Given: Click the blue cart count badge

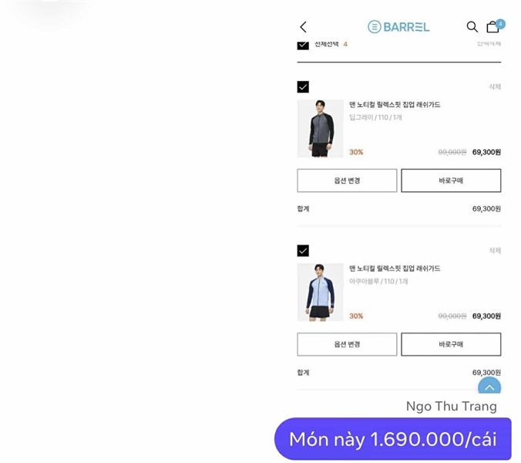Looking at the screenshot, I should [500, 24].
